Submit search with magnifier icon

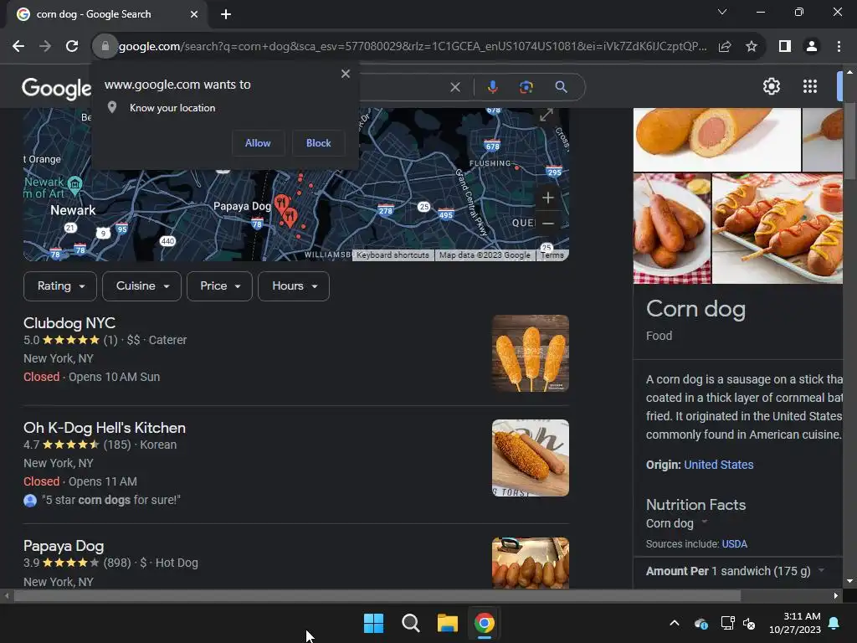click(x=561, y=87)
